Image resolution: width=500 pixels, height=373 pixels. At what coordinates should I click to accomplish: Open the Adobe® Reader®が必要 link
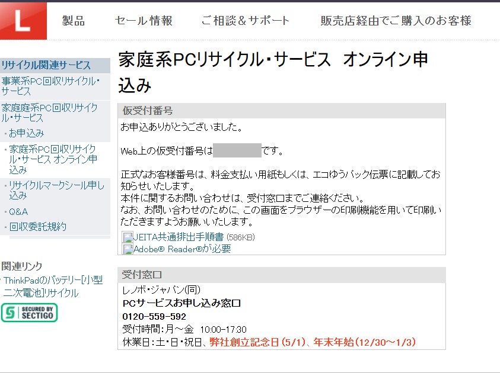pos(181,249)
